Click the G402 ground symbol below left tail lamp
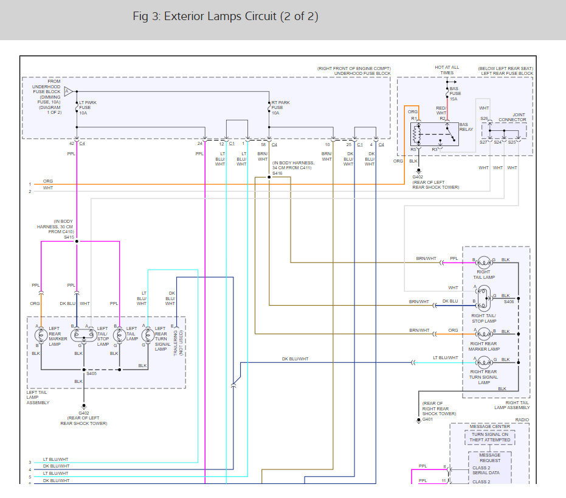Image resolution: width=566 pixels, height=498 pixels. 84,407
